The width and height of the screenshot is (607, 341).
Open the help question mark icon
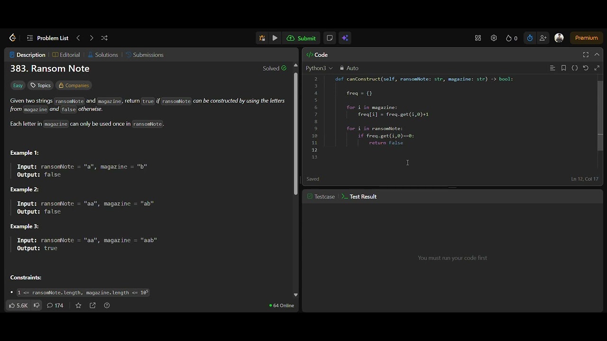pyautogui.click(x=107, y=305)
